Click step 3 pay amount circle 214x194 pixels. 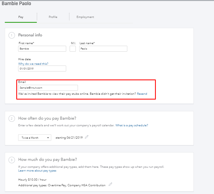coord(12,160)
